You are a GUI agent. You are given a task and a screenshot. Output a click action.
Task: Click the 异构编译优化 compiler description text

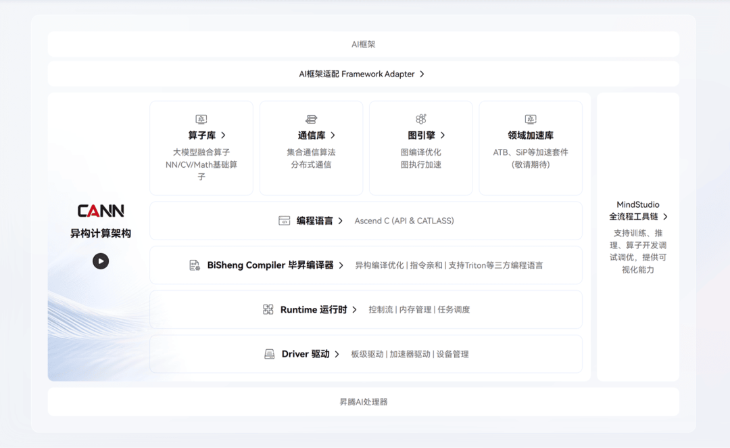[379, 265]
